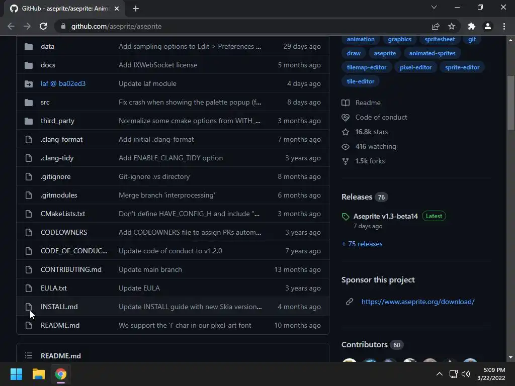Click the browser back arrow

pos(11,26)
